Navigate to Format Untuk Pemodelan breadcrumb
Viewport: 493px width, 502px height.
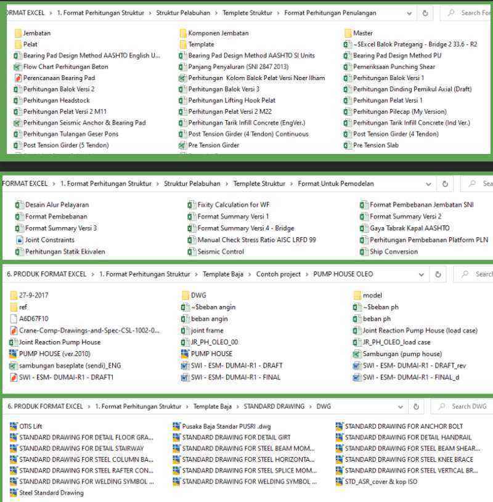[336, 184]
